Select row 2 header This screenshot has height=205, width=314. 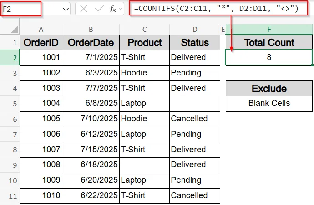[10, 58]
